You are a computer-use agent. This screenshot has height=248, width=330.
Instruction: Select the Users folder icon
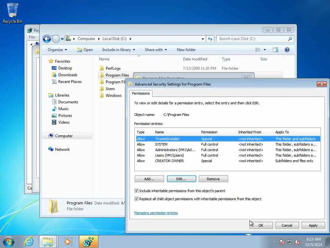[102, 88]
